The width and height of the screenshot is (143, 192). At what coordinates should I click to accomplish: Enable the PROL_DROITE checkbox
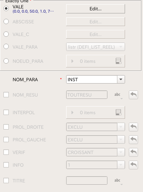point(6,127)
